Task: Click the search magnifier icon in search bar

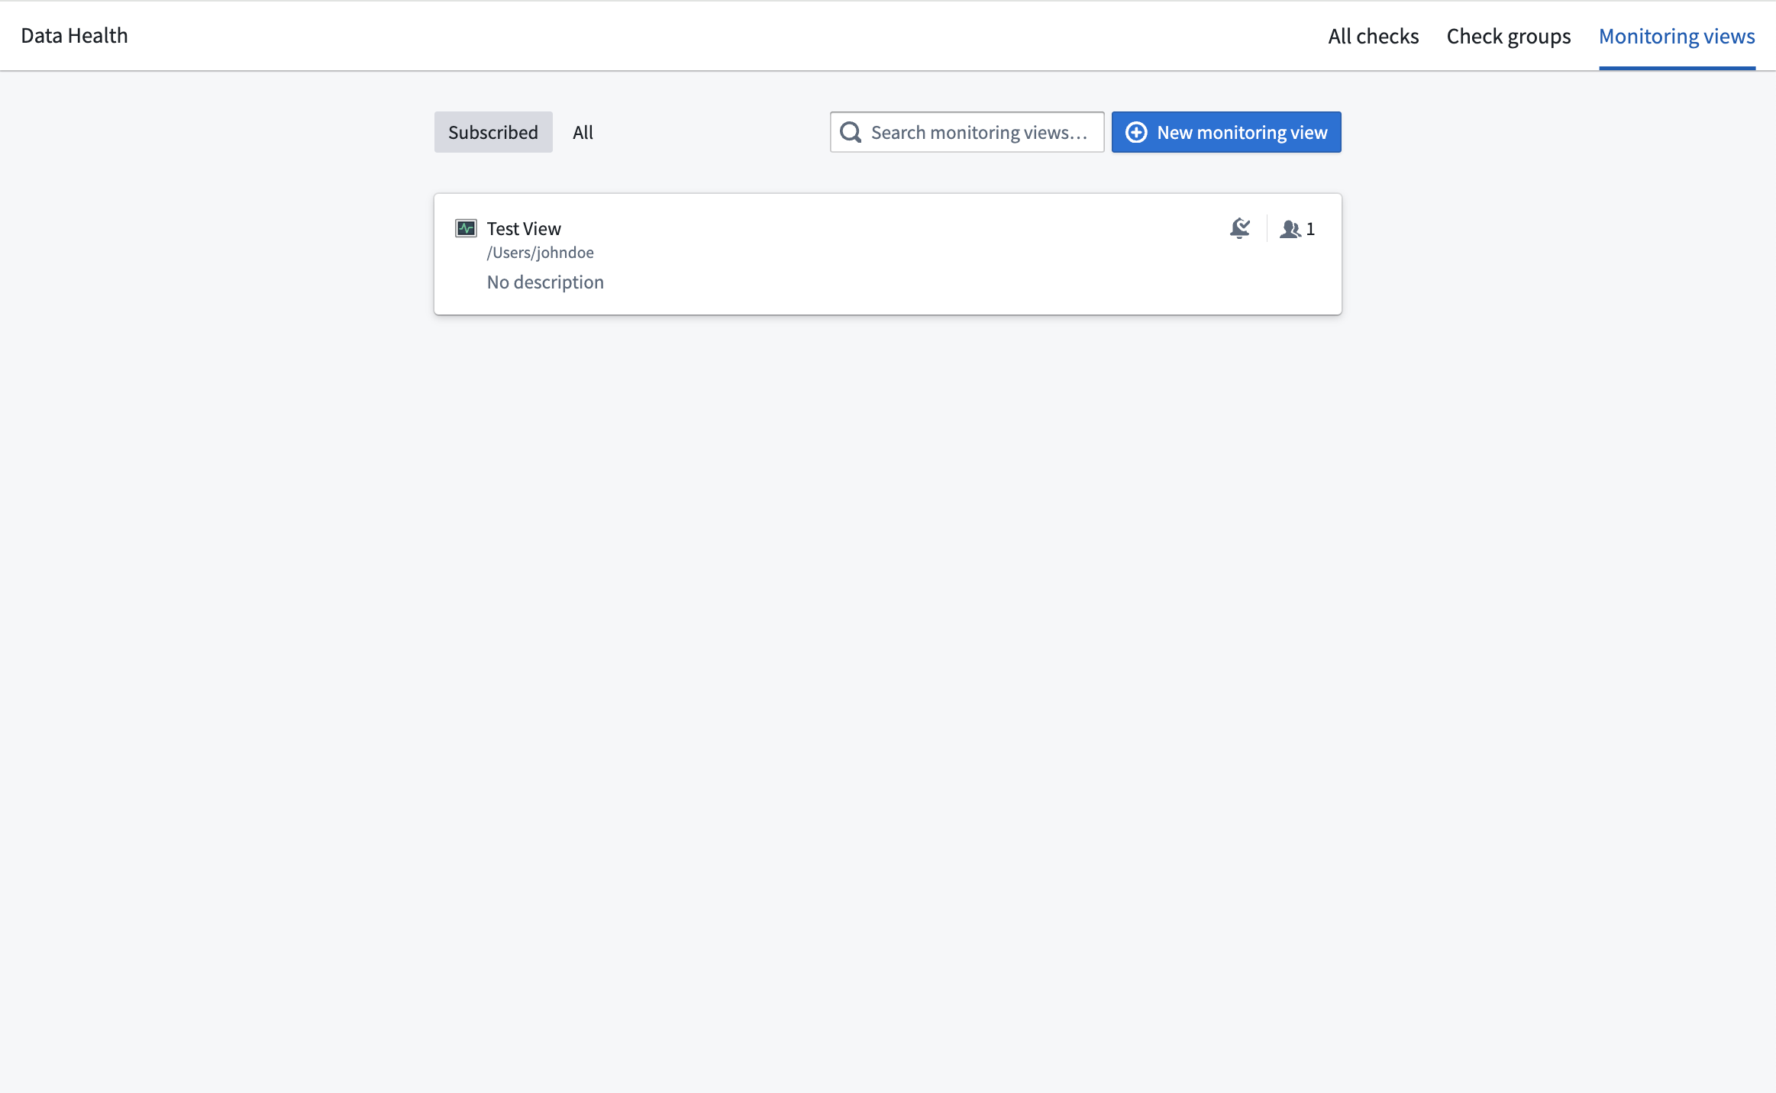Action: 850,131
